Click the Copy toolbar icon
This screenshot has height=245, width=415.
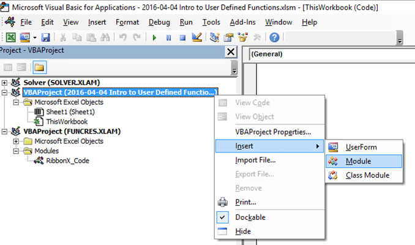click(x=77, y=37)
